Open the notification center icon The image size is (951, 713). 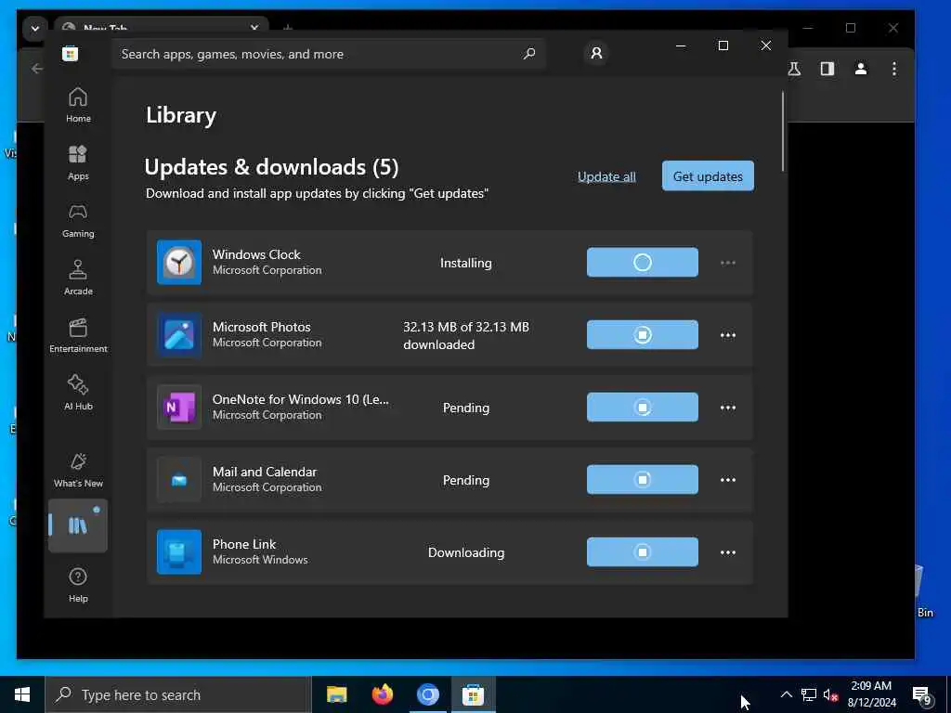(922, 695)
